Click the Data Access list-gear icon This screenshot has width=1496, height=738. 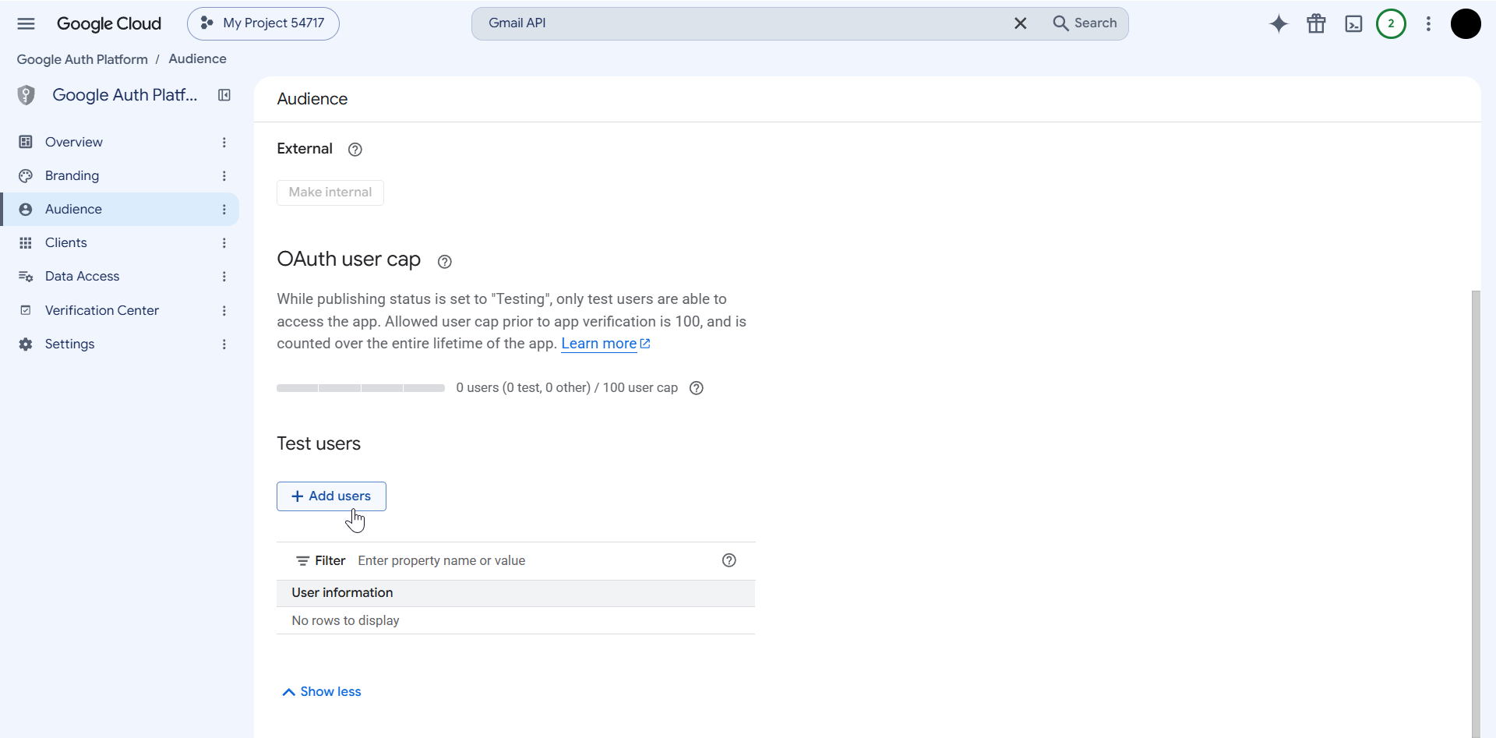point(26,276)
